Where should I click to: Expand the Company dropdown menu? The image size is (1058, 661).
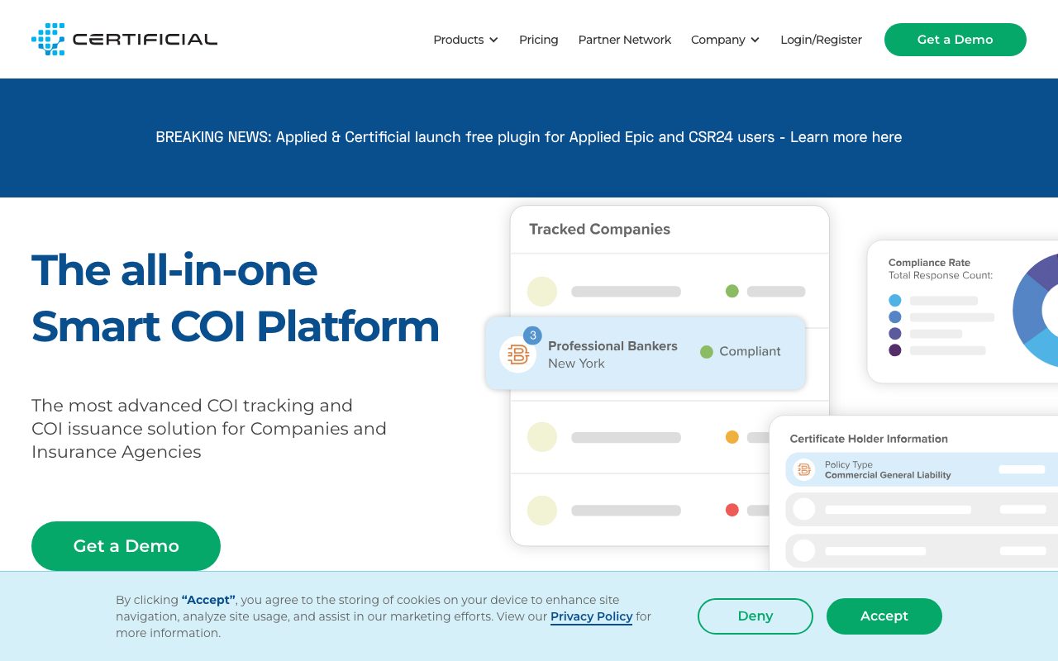[725, 40]
